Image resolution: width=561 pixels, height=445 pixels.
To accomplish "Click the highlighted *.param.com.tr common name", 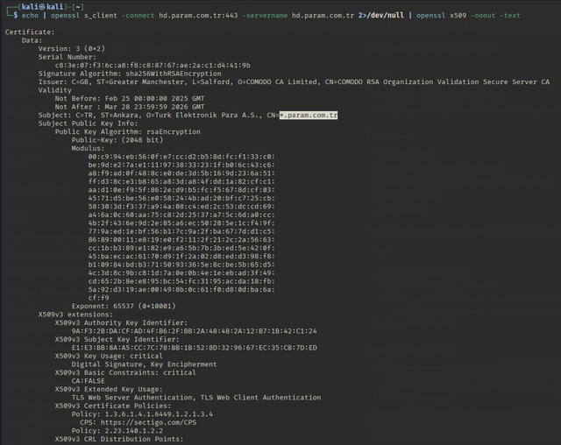I will (309, 115).
